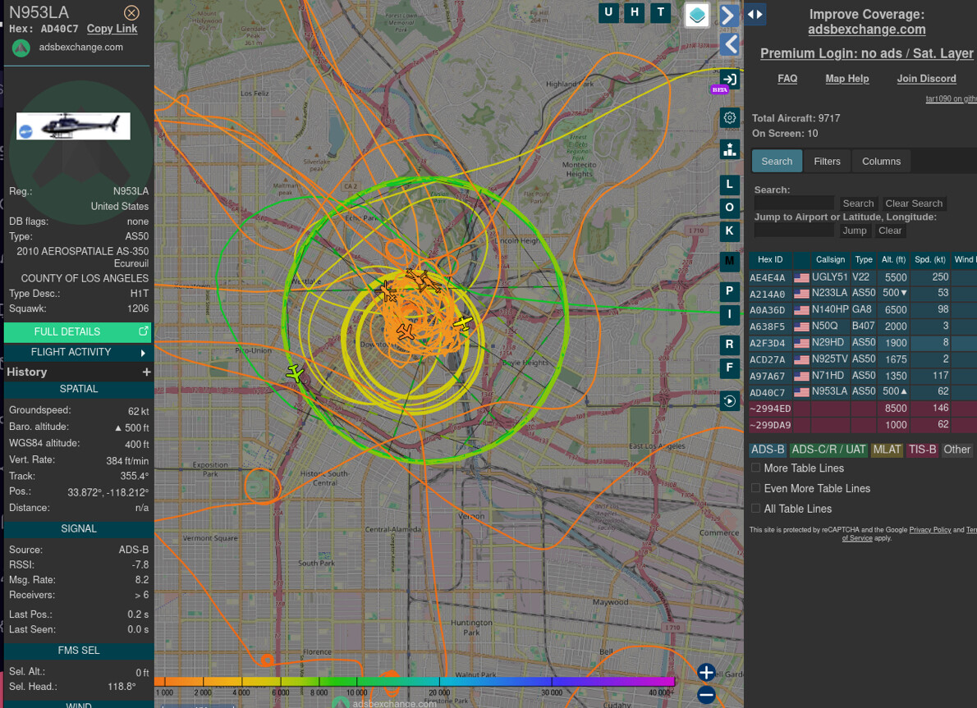977x708 pixels.
Task: Close the N953LA aircraft info panel
Action: [x=131, y=12]
